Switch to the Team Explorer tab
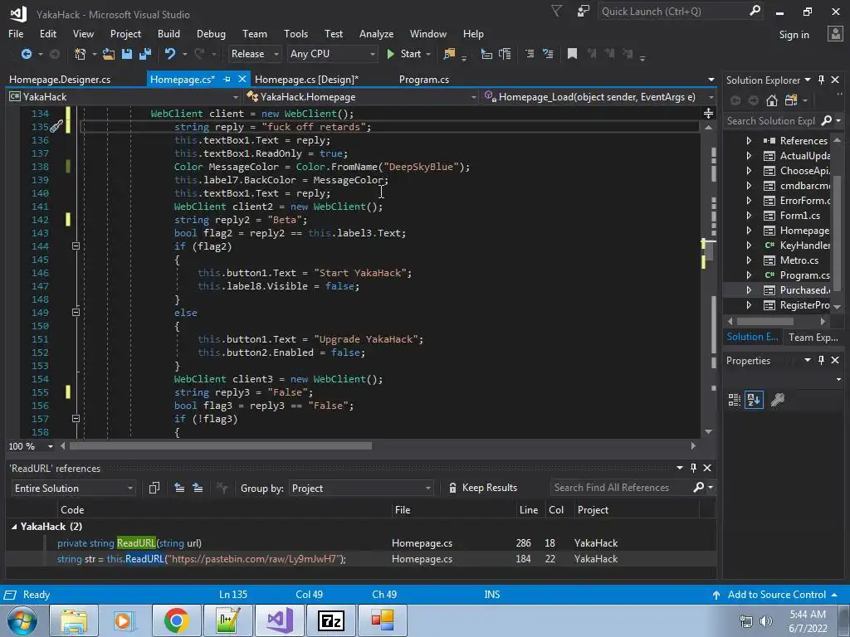850x637 pixels. tap(813, 337)
